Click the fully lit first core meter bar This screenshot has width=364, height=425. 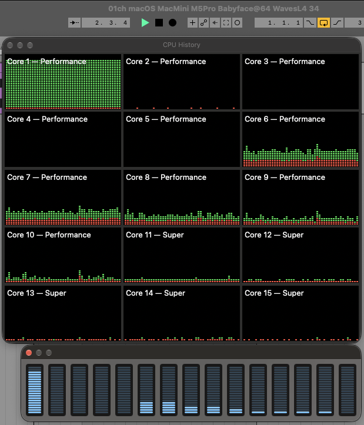point(35,390)
